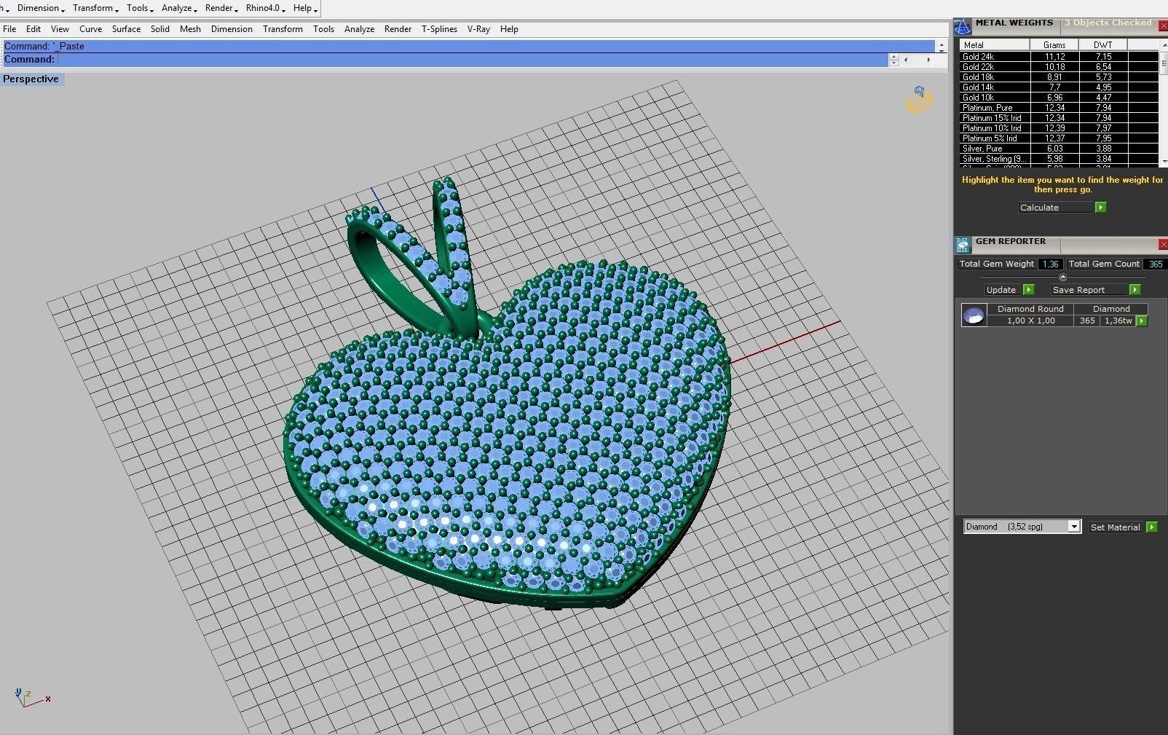Click the Command: '_Paste history line
1168x735 pixels.
tap(467, 46)
